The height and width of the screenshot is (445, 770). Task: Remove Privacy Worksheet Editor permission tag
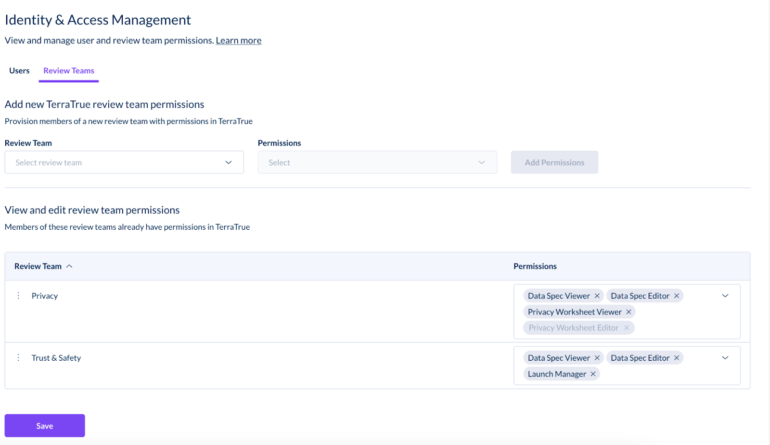627,328
